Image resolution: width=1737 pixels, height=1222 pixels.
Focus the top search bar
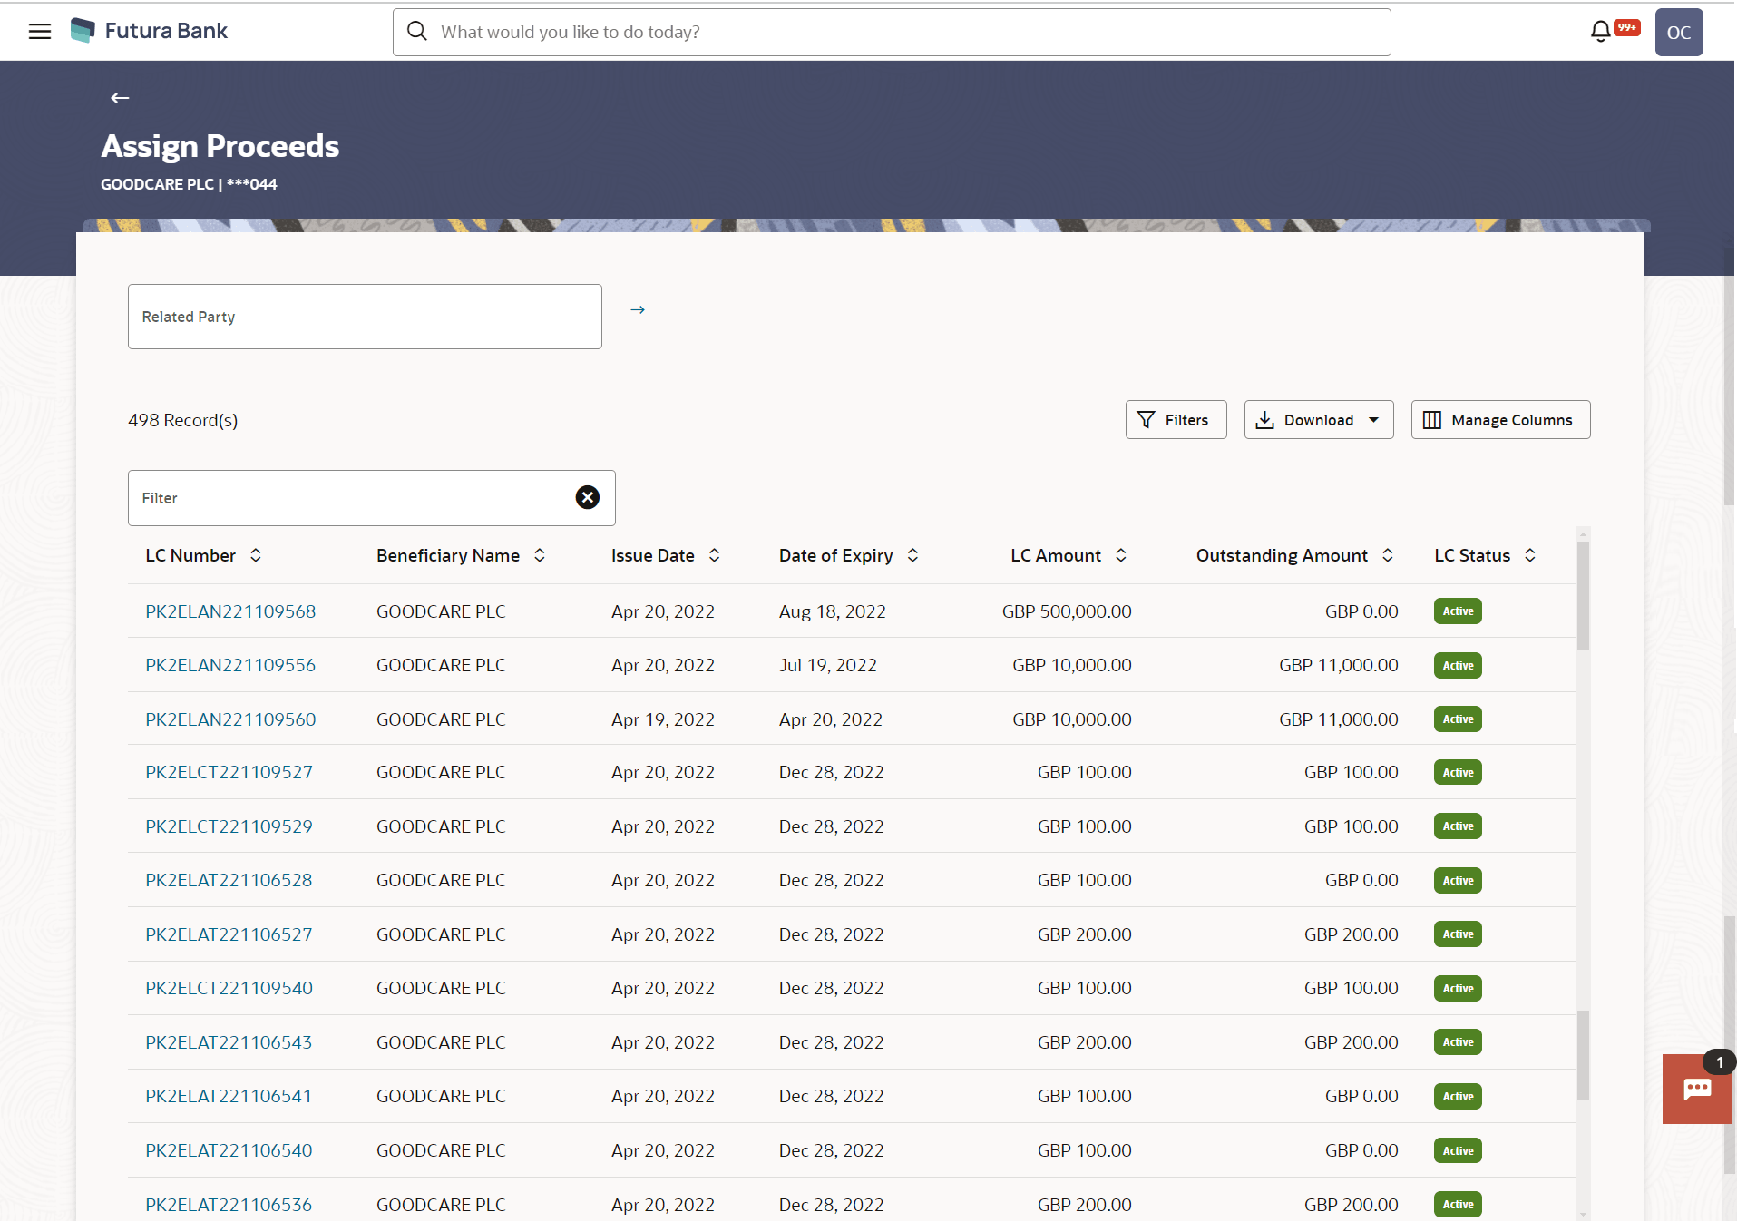pos(892,32)
